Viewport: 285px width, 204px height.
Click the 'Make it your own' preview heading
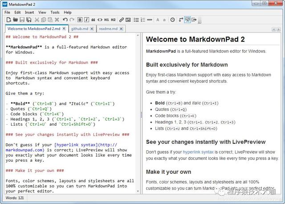[168, 172]
